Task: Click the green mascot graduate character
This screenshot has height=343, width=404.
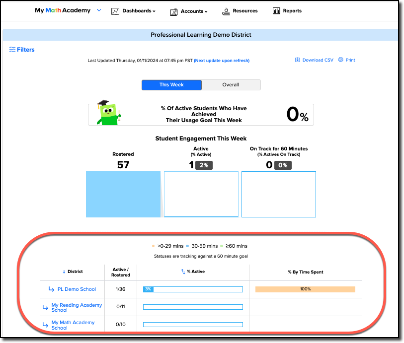Action: tap(109, 113)
